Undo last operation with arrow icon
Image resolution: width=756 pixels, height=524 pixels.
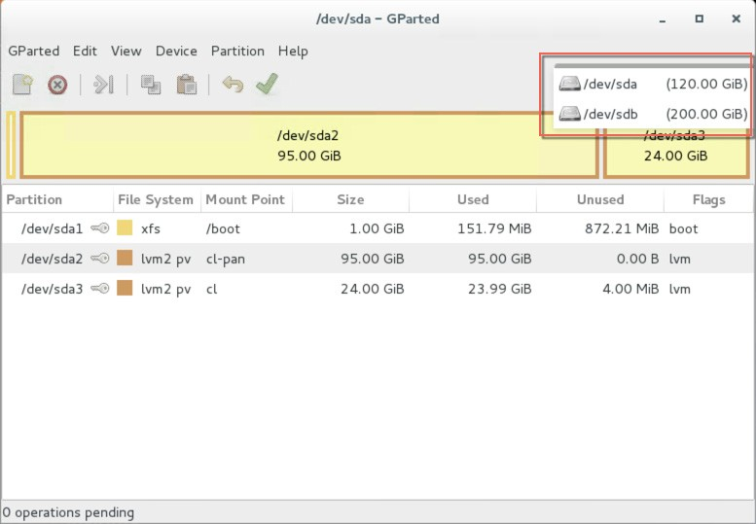232,85
